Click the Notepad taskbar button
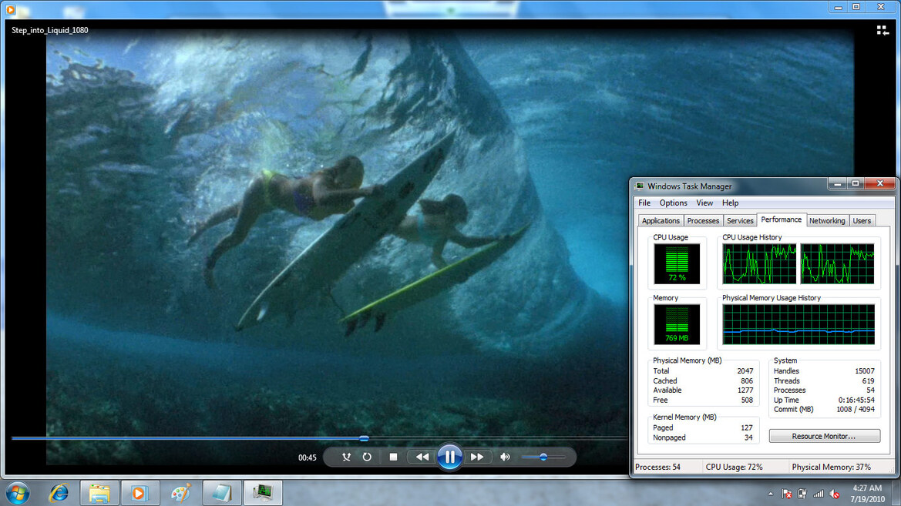Viewport: 901px width, 506px height. [x=222, y=493]
